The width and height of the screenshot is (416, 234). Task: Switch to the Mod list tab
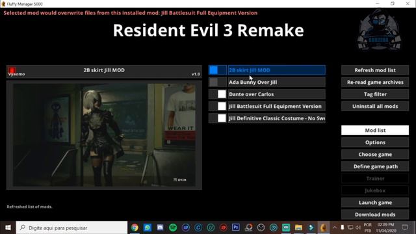click(x=375, y=130)
